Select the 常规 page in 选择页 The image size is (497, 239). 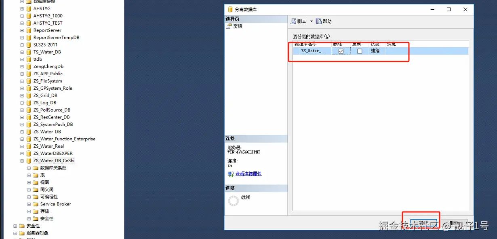tap(238, 26)
